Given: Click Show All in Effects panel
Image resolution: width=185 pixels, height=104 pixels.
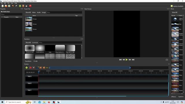Looking at the screenshot, I should [x=175, y=12].
